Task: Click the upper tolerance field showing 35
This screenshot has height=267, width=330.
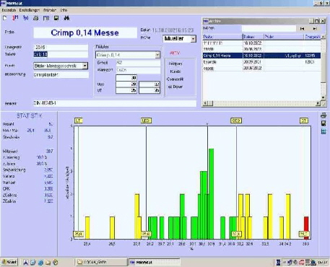Action: click(x=149, y=90)
